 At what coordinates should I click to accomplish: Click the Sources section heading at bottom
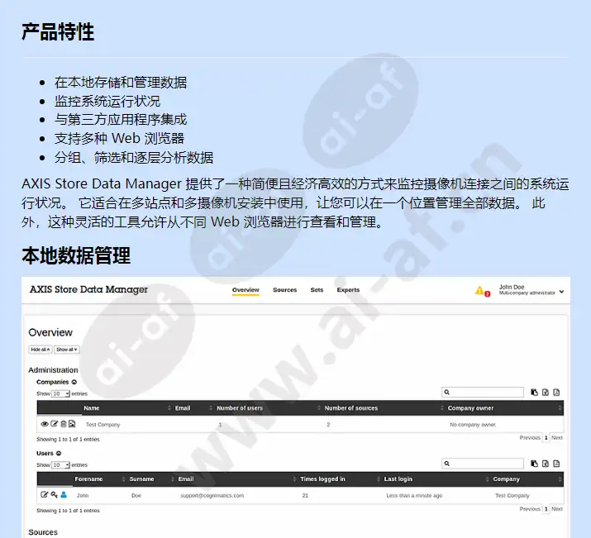click(x=43, y=532)
